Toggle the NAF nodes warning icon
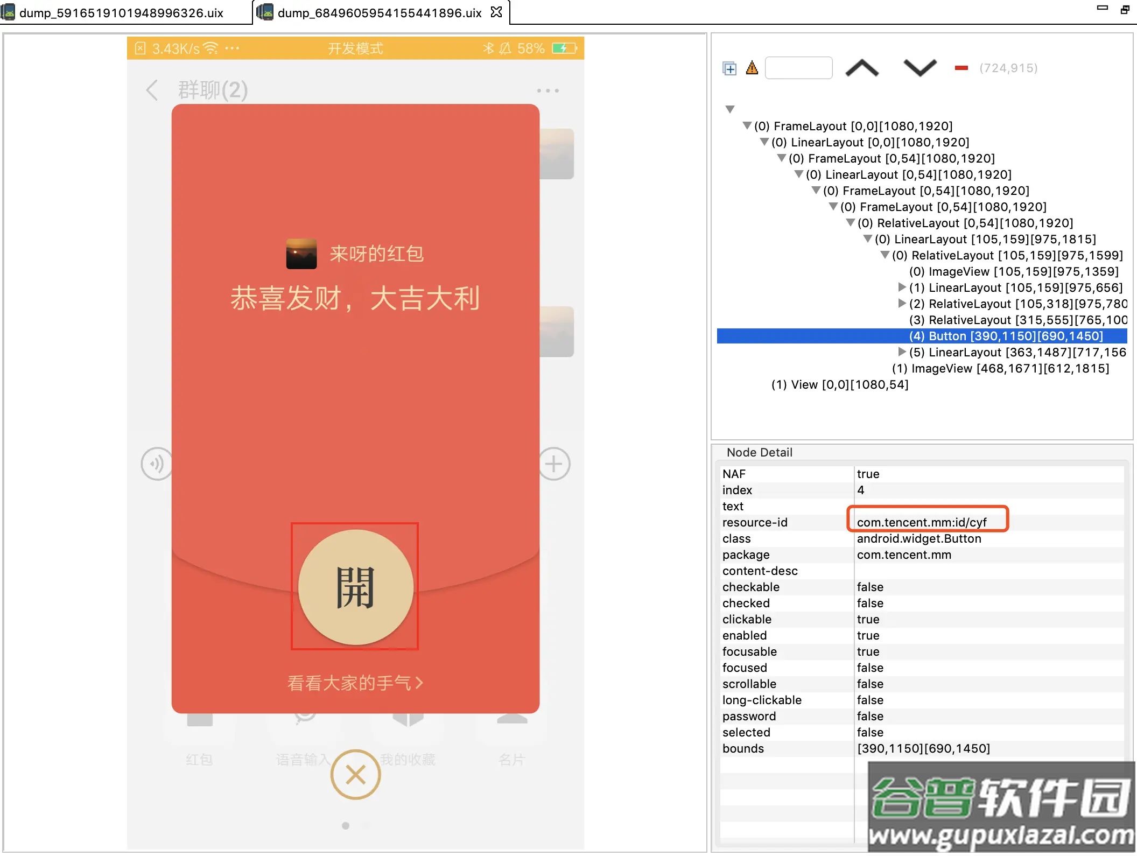Viewport: 1137px width, 856px height. (752, 68)
